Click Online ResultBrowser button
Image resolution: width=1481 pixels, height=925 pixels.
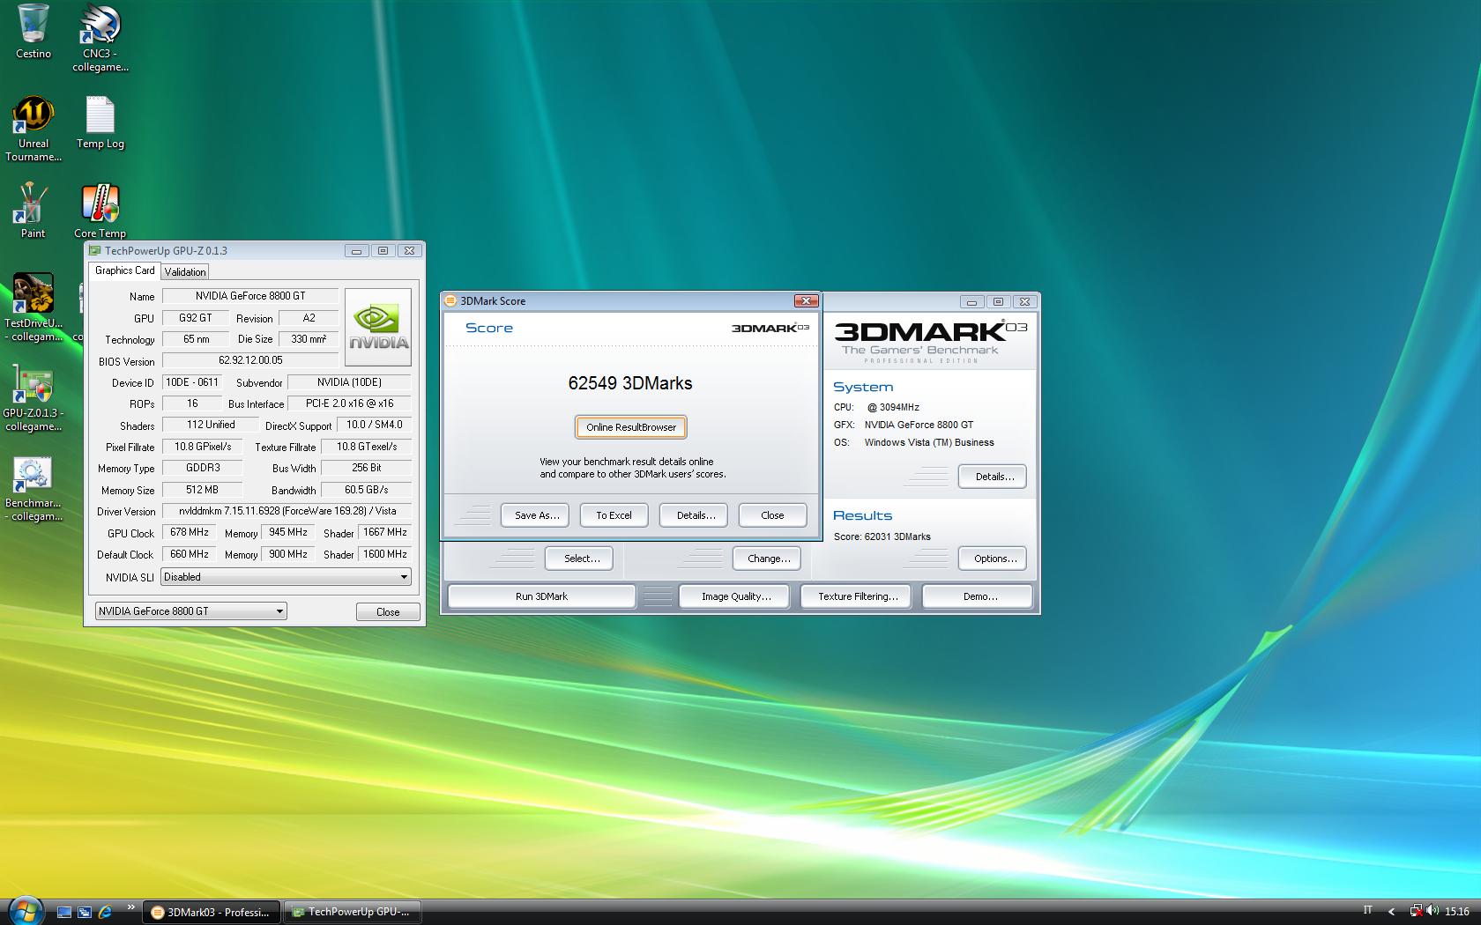[631, 427]
